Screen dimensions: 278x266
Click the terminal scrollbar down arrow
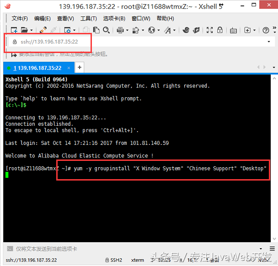(274, 239)
